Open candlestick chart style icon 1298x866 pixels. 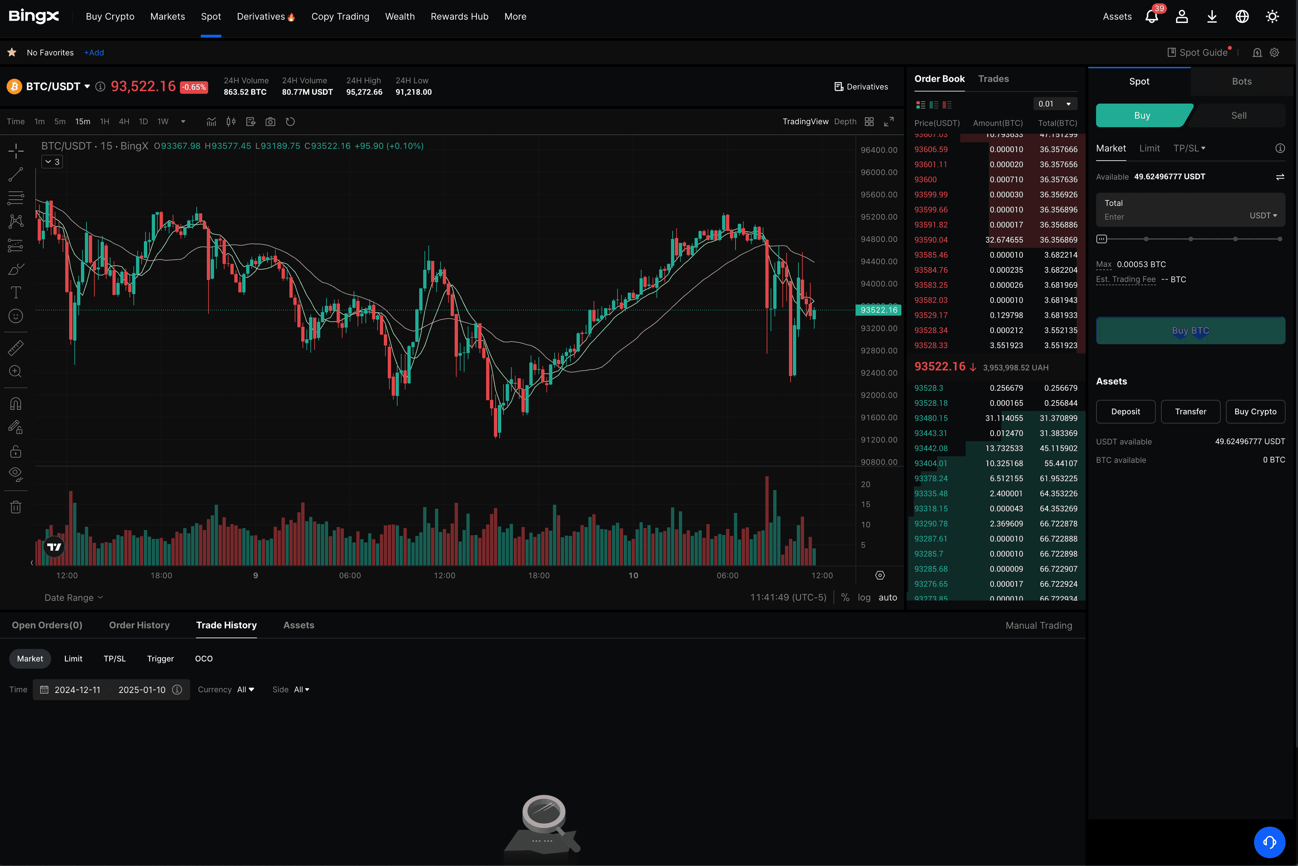pyautogui.click(x=231, y=121)
